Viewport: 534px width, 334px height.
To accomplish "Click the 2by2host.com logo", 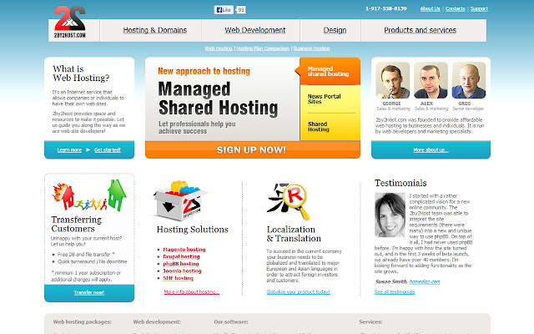I will [x=70, y=22].
